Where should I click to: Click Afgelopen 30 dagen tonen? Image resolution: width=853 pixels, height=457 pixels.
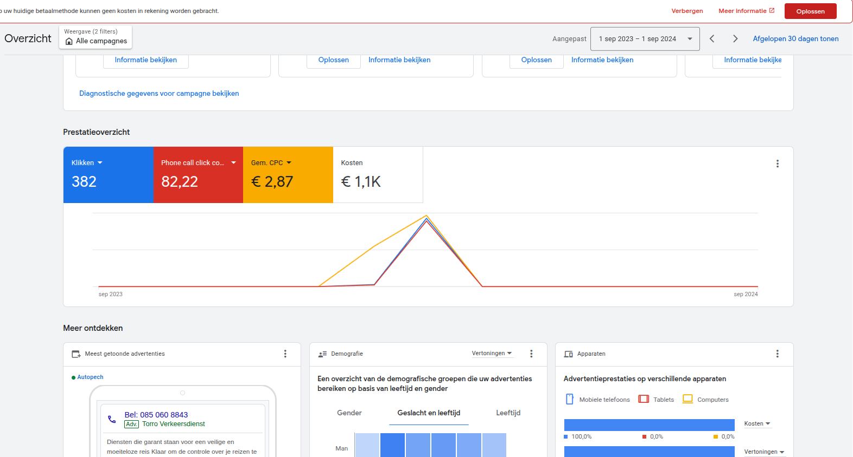tap(795, 38)
